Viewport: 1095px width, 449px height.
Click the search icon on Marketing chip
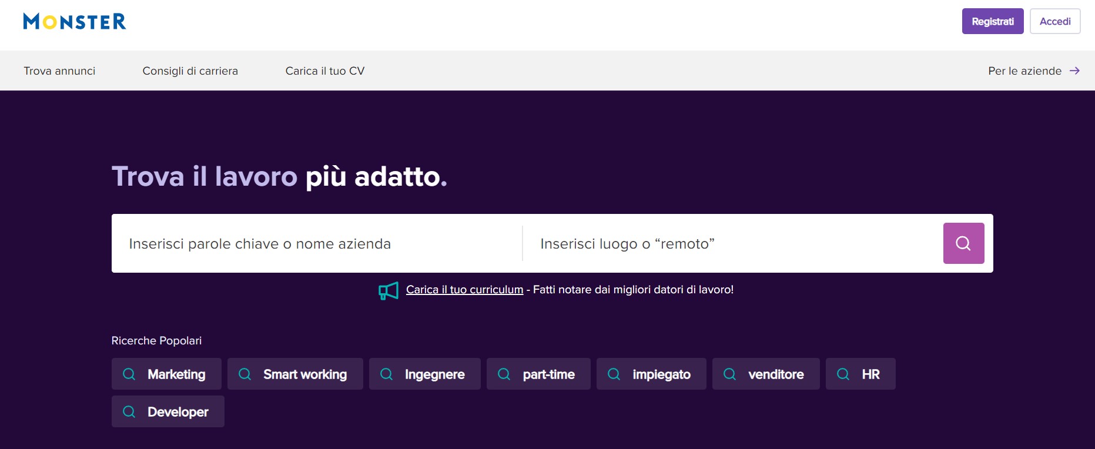[129, 374]
